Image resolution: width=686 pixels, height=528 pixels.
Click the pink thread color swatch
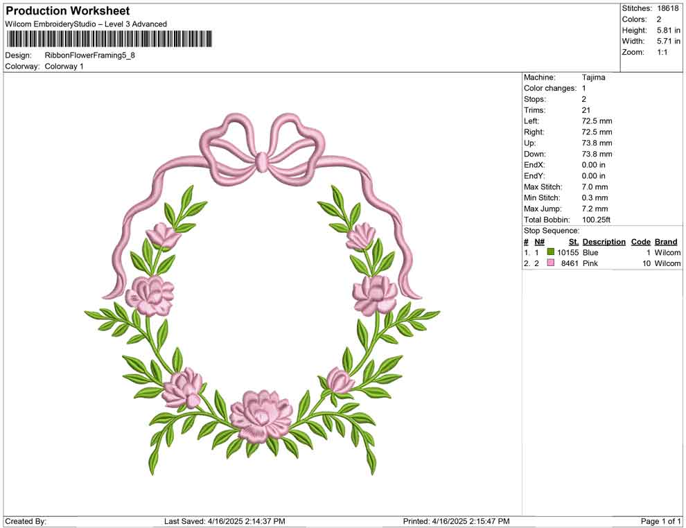pos(551,264)
